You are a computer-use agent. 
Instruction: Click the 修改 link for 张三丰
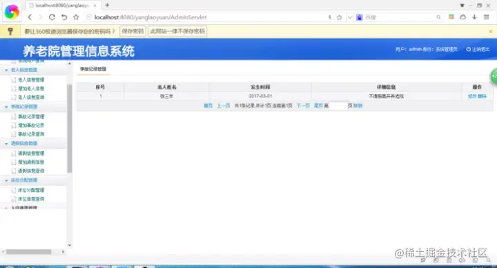coord(472,96)
